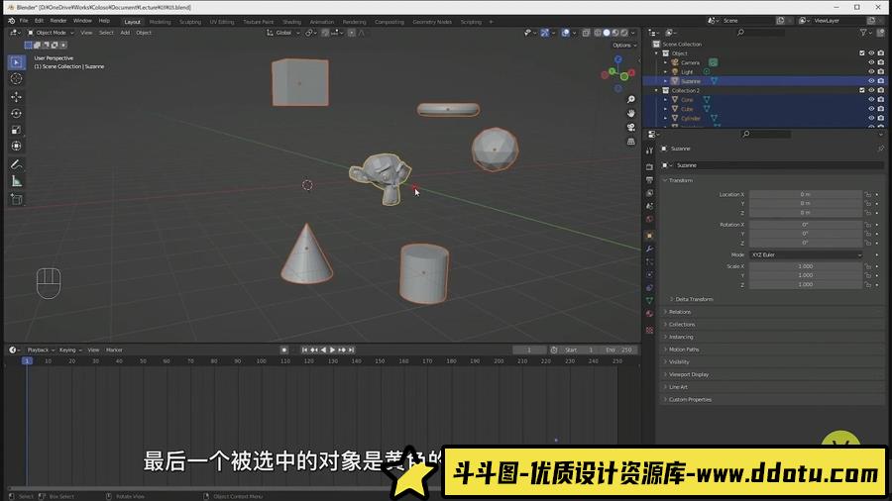
Task: Hide Suzanne using its eye icon
Action: pos(871,81)
